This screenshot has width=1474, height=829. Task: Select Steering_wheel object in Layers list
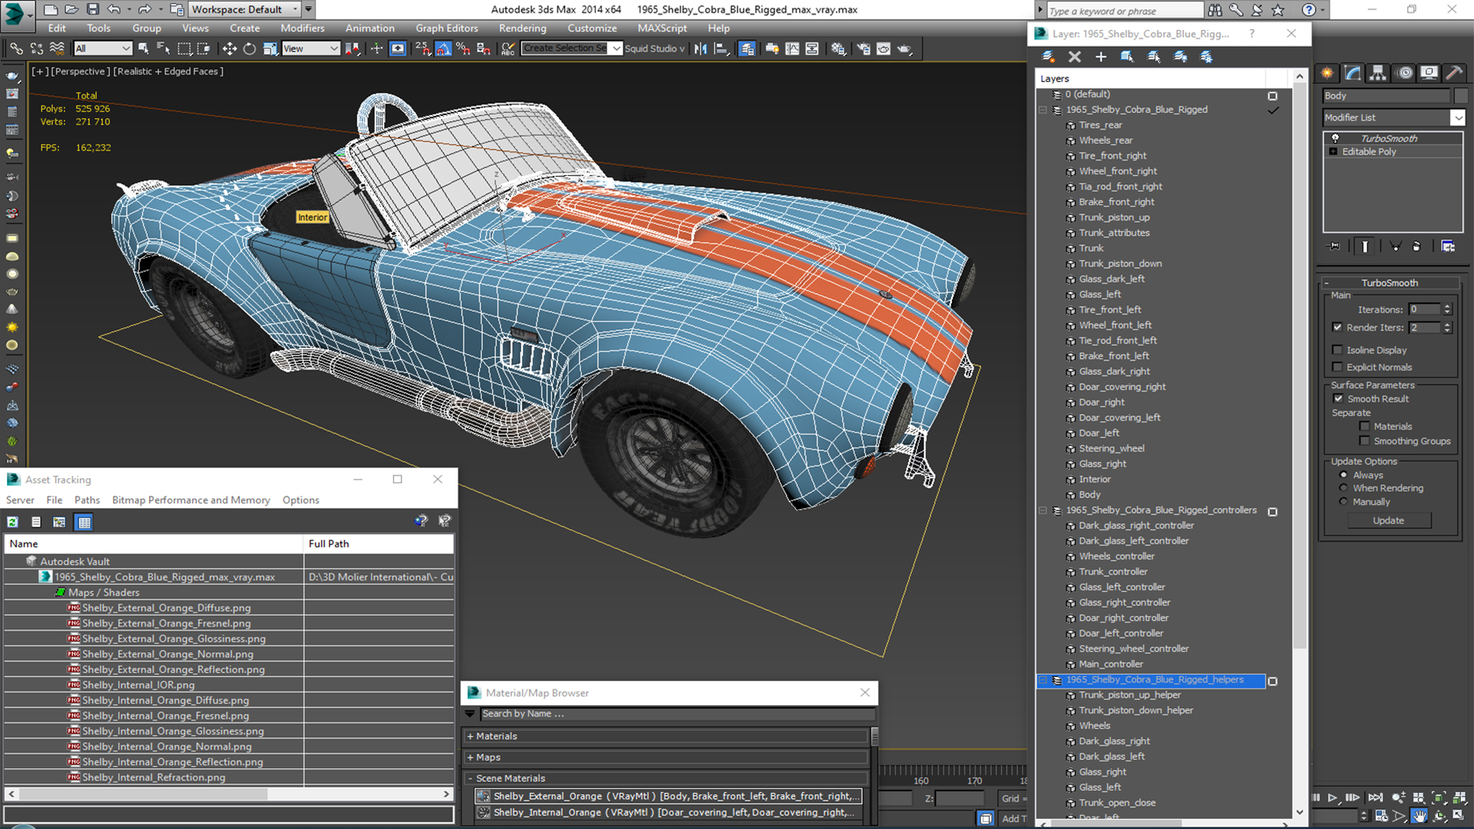pos(1111,448)
